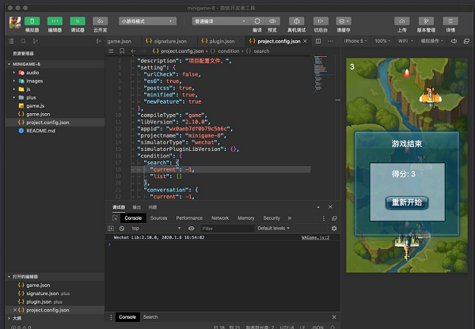Click the Upload (上传) icon

pos(401,21)
